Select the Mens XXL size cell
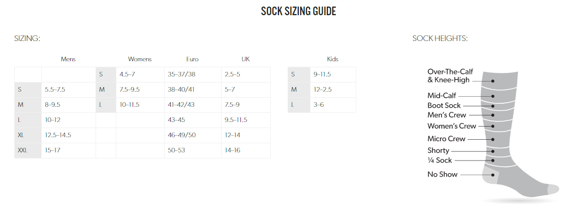 (x=28, y=150)
